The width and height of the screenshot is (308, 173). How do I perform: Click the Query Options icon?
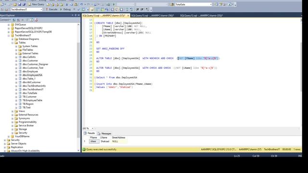coord(88,10)
